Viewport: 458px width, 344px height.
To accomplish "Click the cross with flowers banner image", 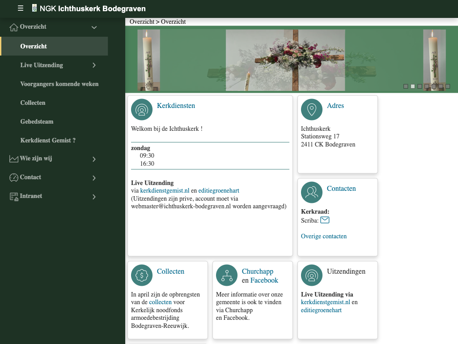I will pos(285,60).
